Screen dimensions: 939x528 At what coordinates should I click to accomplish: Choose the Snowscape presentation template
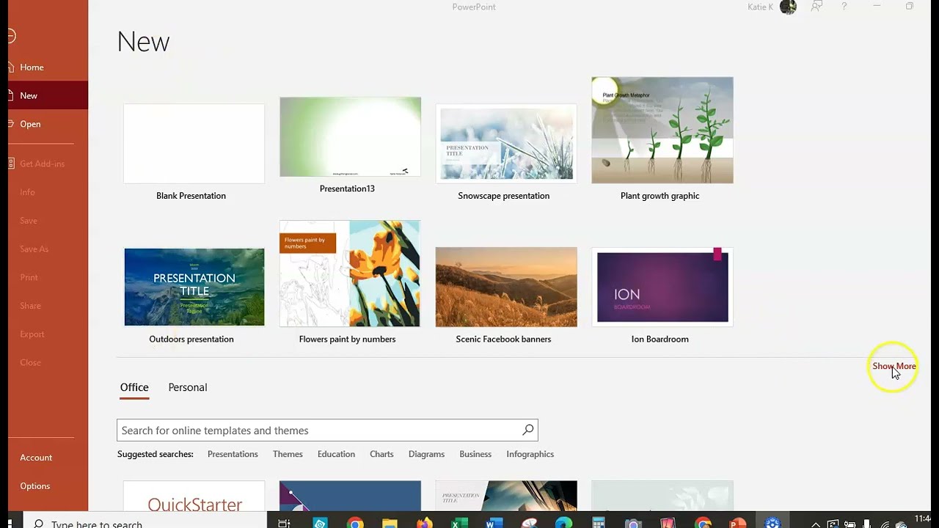(x=506, y=144)
